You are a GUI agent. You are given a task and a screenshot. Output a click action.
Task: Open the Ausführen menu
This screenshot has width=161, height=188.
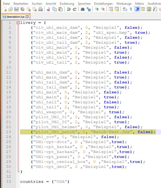(154, 4)
